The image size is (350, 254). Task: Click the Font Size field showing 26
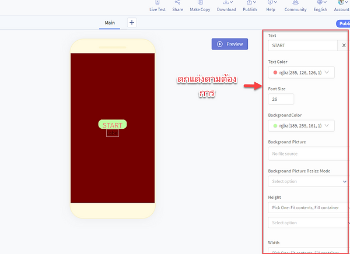[x=281, y=99]
